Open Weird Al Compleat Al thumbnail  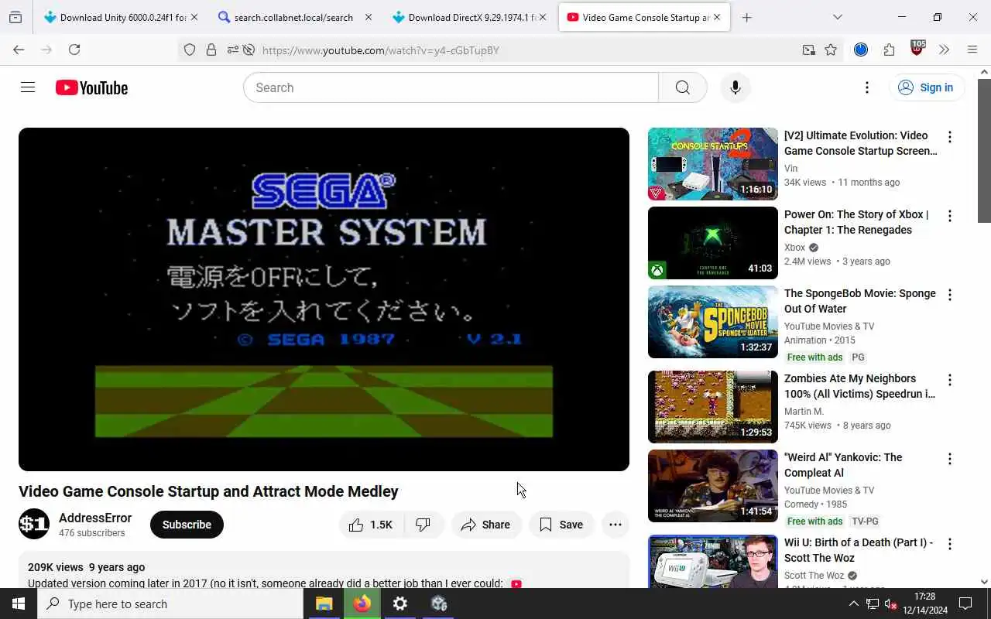(713, 486)
